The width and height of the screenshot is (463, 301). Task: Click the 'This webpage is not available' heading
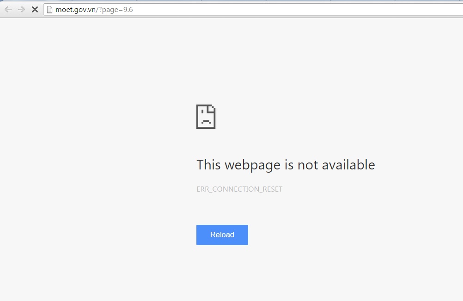286,165
